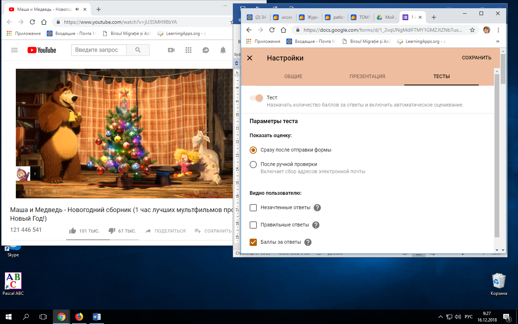Open the Chrome profile avatar
The width and height of the screenshot is (518, 324).
[x=487, y=30]
